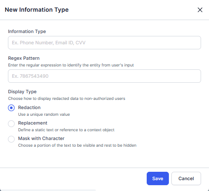The image size is (209, 191).
Task: Enable the Mask with Character option circle
Action: (x=11, y=139)
